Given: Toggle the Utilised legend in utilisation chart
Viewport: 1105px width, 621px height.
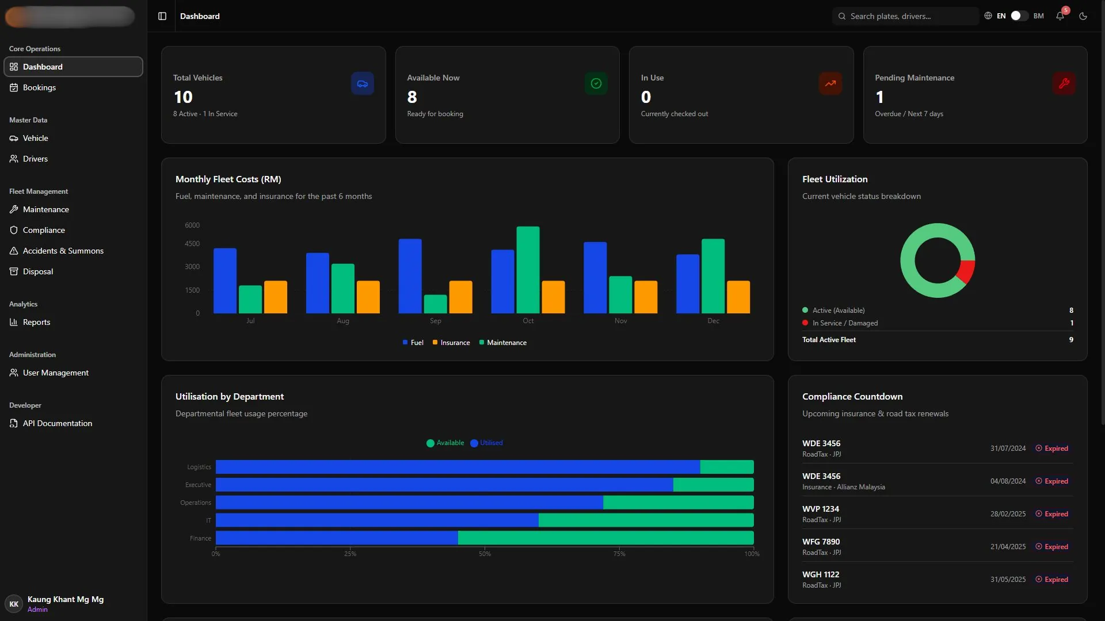Looking at the screenshot, I should (486, 443).
